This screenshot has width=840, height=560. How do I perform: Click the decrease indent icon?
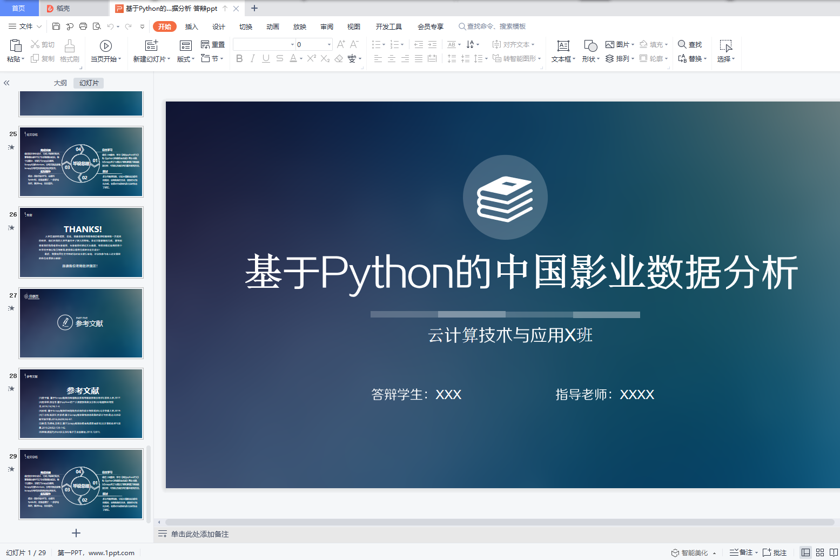[x=419, y=44]
